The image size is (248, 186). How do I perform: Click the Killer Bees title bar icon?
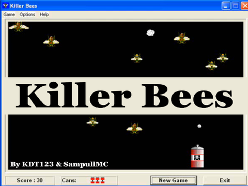6,6
